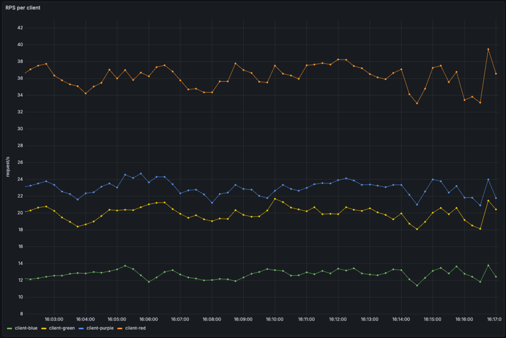Click the highest peak point on the orange line

tap(488, 49)
